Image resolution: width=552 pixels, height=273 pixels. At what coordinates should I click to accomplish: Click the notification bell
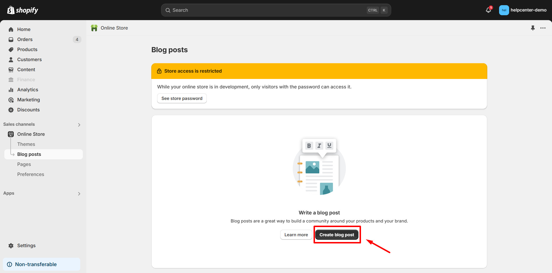488,10
